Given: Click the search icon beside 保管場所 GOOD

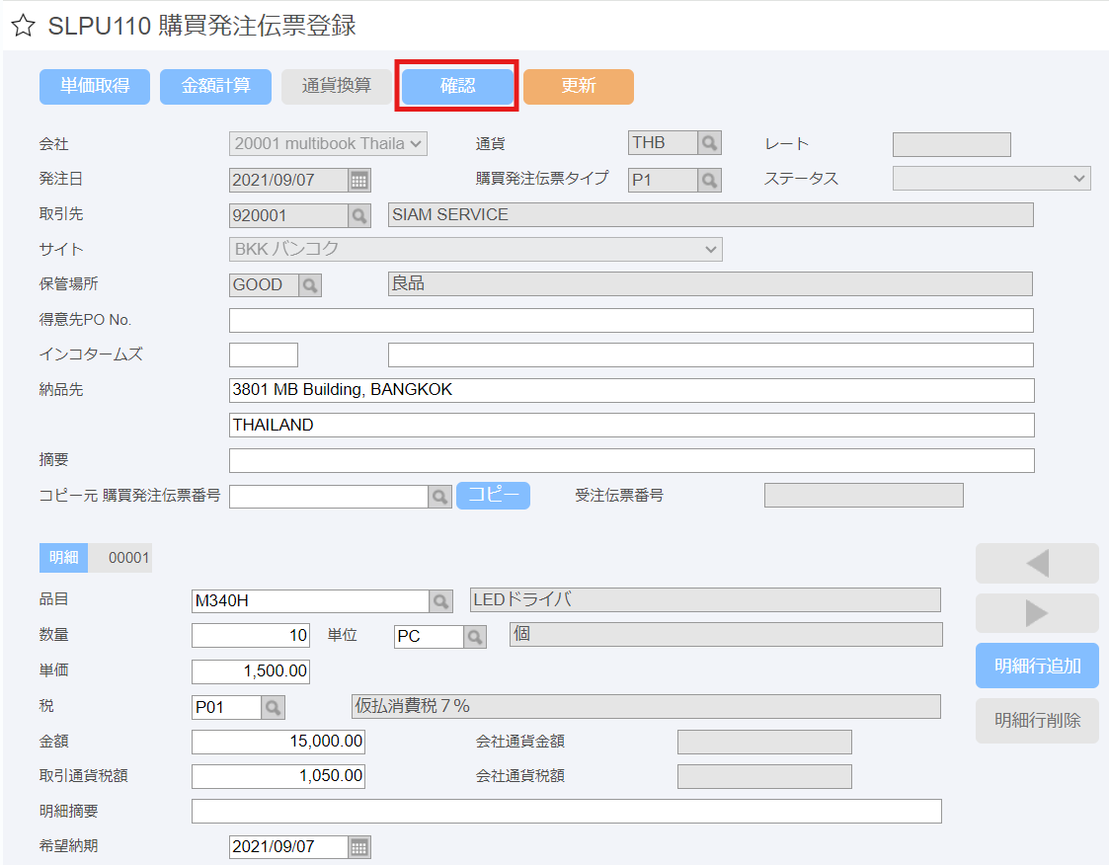Looking at the screenshot, I should (310, 285).
